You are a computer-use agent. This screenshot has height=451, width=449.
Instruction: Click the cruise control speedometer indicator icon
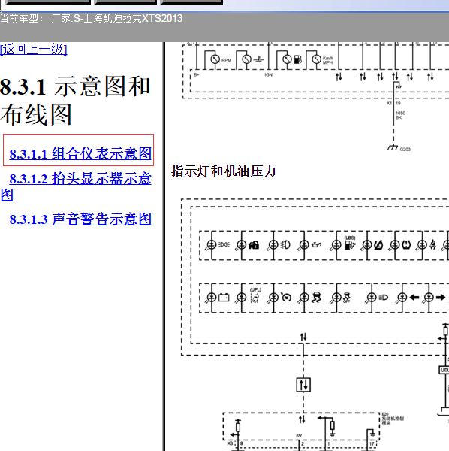(286, 297)
